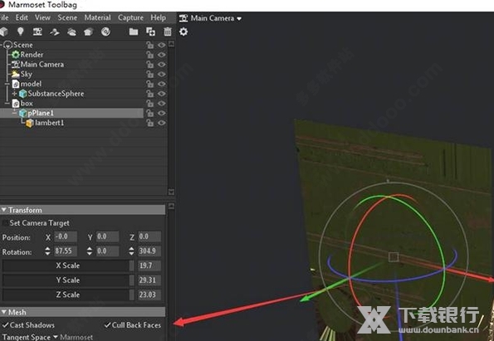Add a new light bulb icon

point(21,32)
